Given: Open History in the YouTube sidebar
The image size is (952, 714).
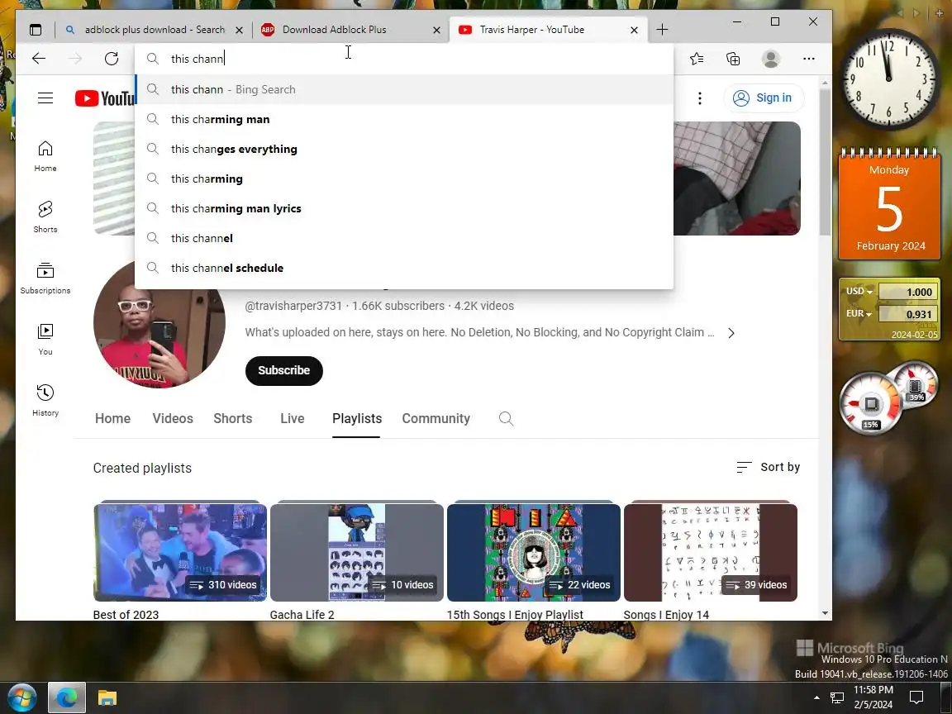Looking at the screenshot, I should (x=45, y=400).
